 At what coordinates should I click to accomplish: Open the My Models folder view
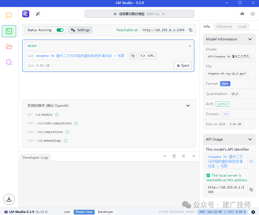pyautogui.click(x=9, y=47)
